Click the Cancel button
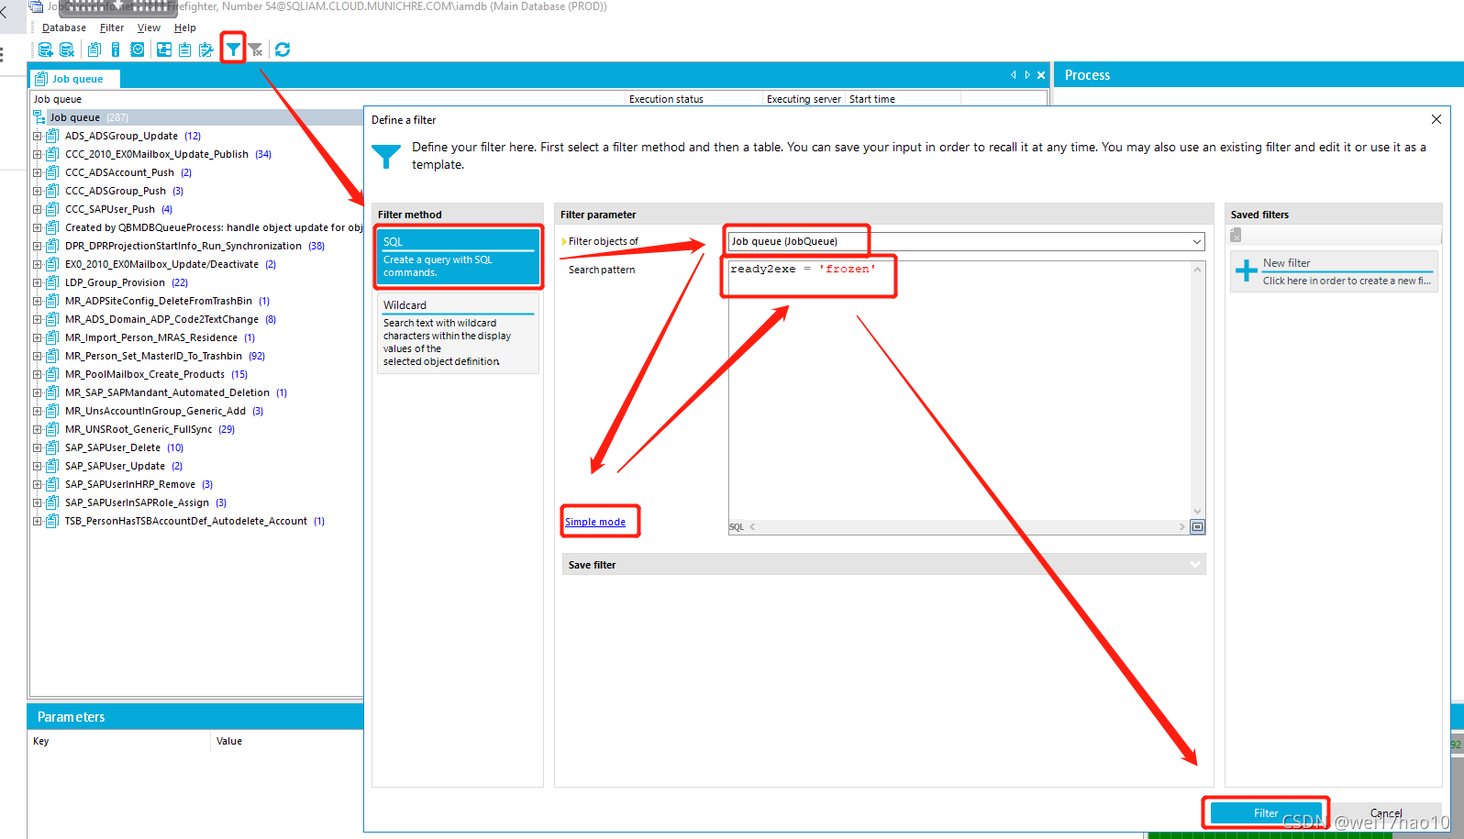This screenshot has height=839, width=1464. point(1386,813)
